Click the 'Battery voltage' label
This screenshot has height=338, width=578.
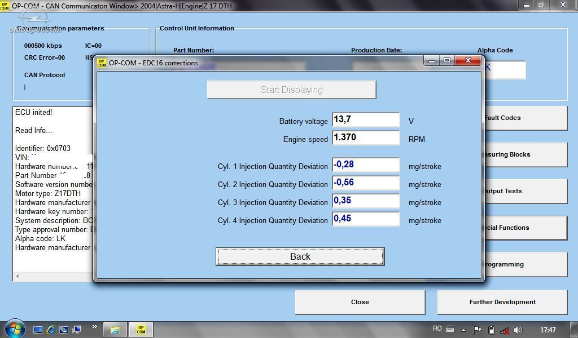[303, 121]
